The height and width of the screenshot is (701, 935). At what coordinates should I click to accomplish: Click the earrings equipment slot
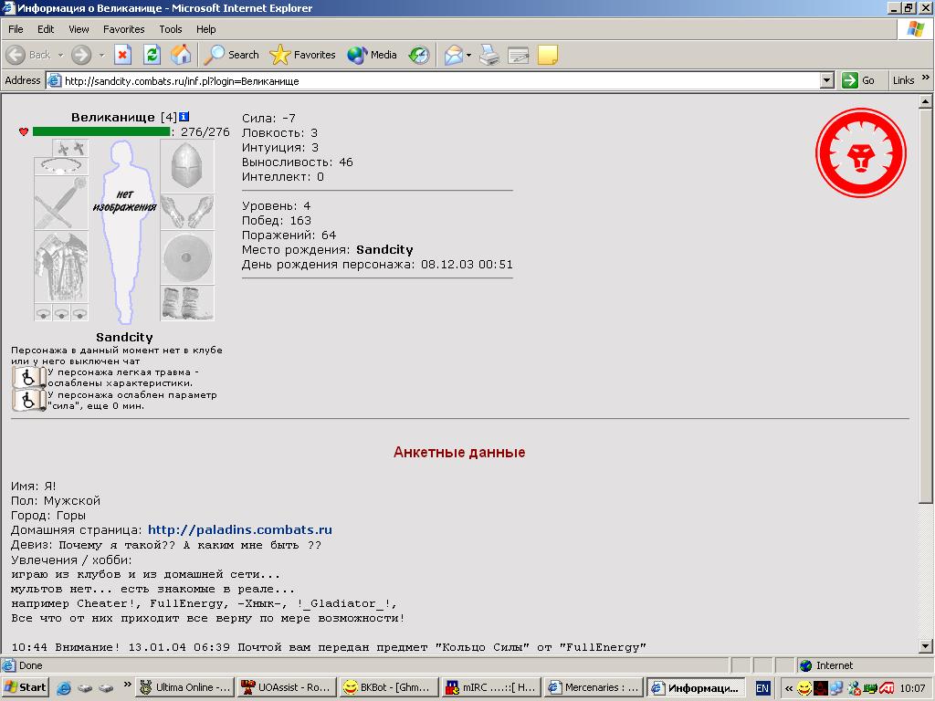[x=70, y=148]
